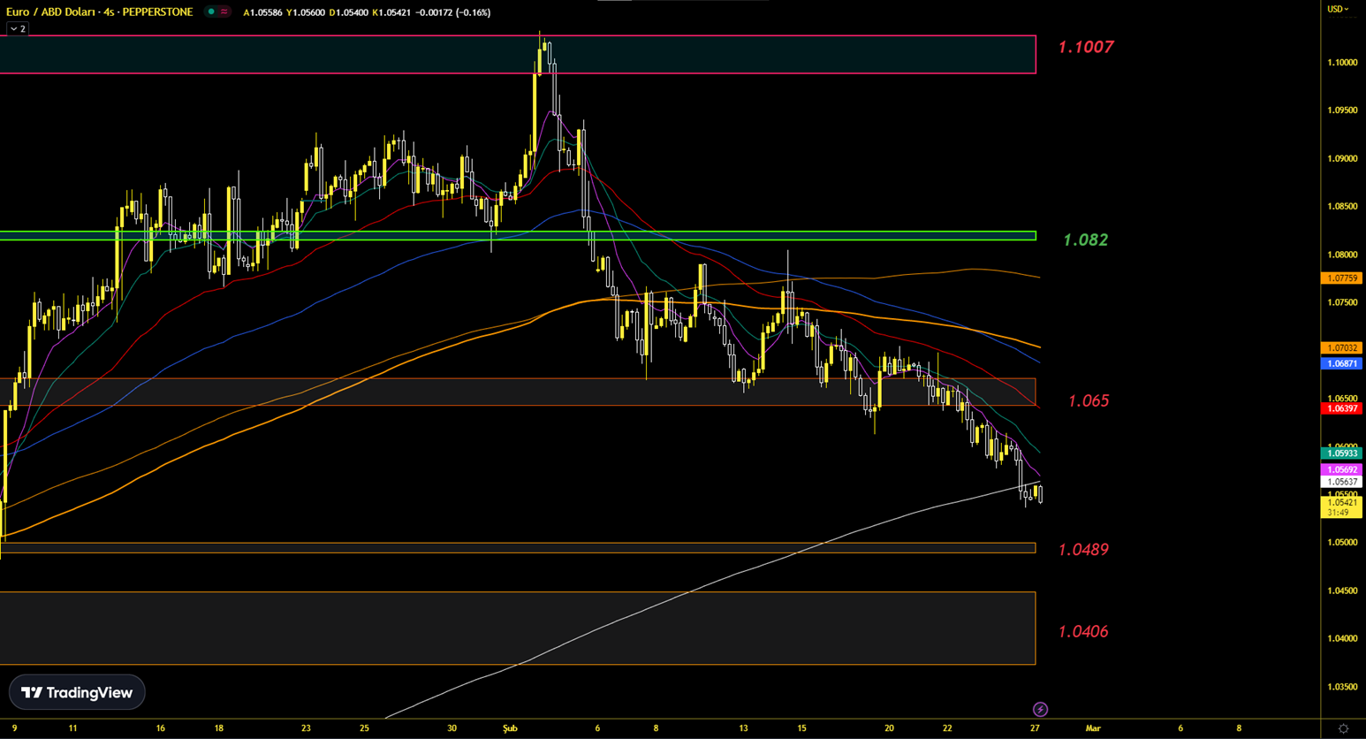The image size is (1366, 739).
Task: Select the blue 1.06871 moving average price tag
Action: pyautogui.click(x=1341, y=363)
